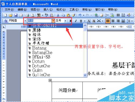The image size is (135, 102).
Task: Select the Gulim font
Action: 55,70
